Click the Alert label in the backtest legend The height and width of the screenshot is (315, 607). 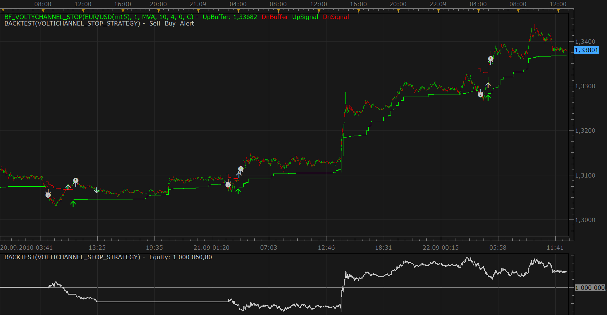pyautogui.click(x=187, y=23)
